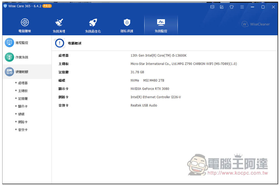Open 作業系統 in the sidebar
Screen dimensions: 280x186
[27, 57]
